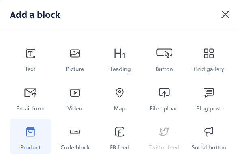Choose the Social button megaphone icon
This screenshot has width=238, height=162.
[x=209, y=132]
